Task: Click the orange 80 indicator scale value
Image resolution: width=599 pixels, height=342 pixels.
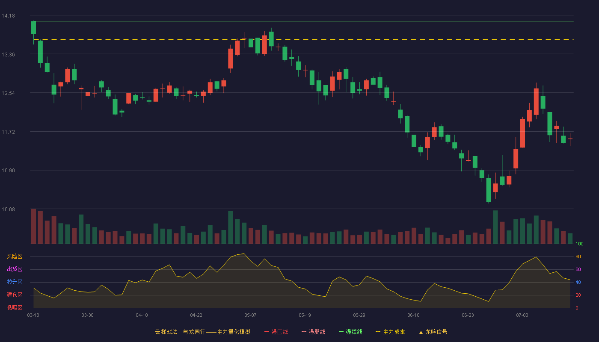Action: coord(578,256)
